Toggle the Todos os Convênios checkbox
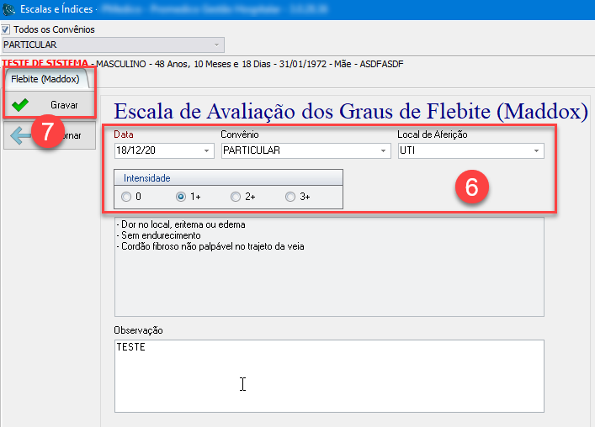This screenshot has height=427, width=595. (x=7, y=29)
